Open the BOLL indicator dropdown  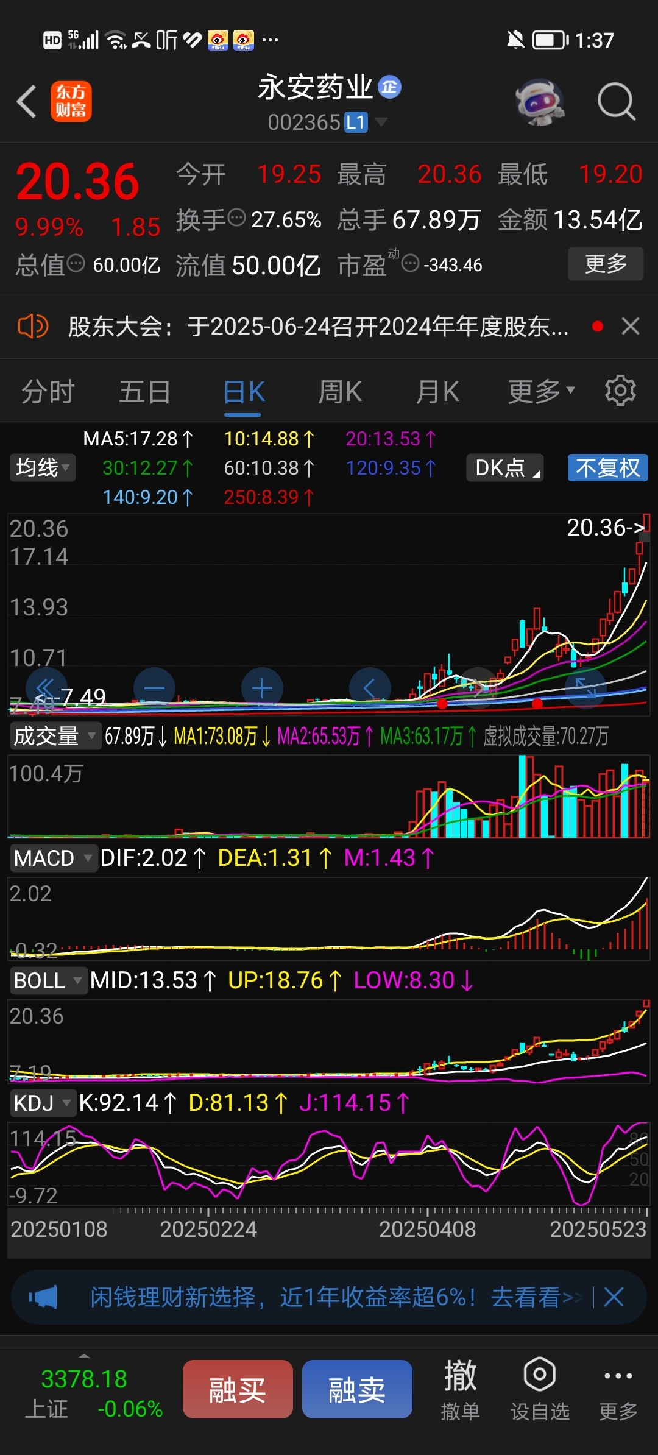click(x=48, y=980)
